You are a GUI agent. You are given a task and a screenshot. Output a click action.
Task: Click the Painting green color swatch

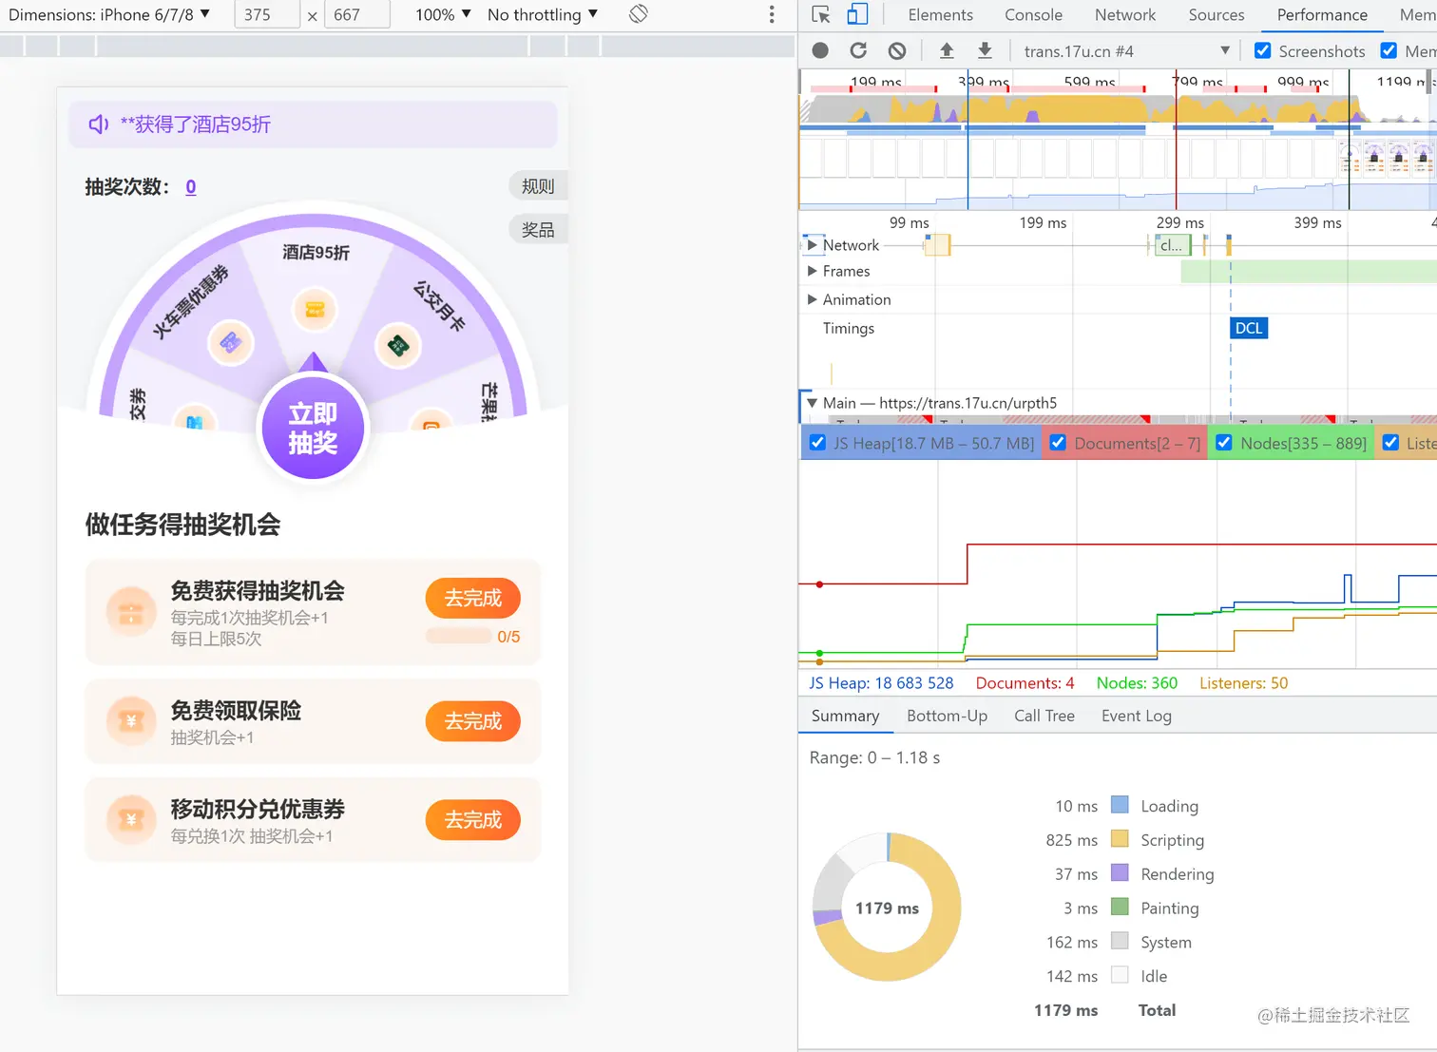(1120, 908)
